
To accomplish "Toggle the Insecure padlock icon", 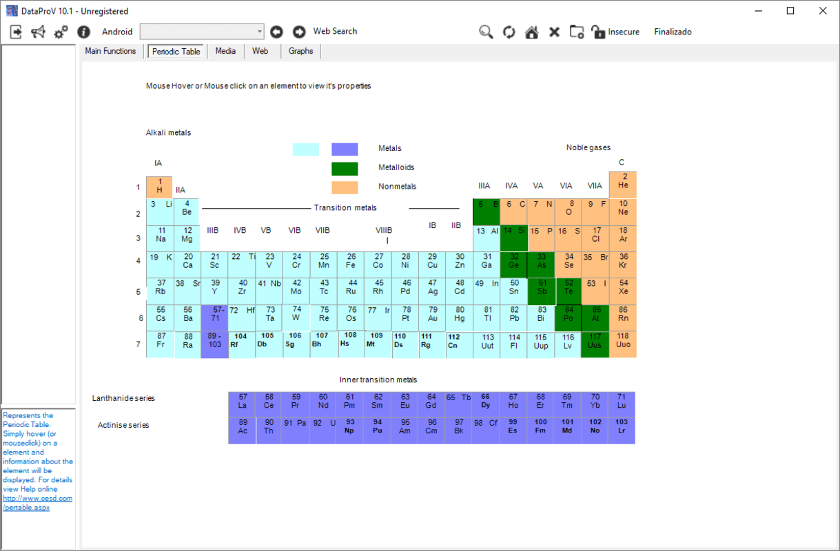I will [598, 32].
